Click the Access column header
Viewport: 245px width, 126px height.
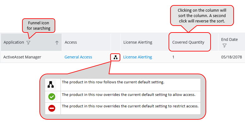(x=71, y=42)
